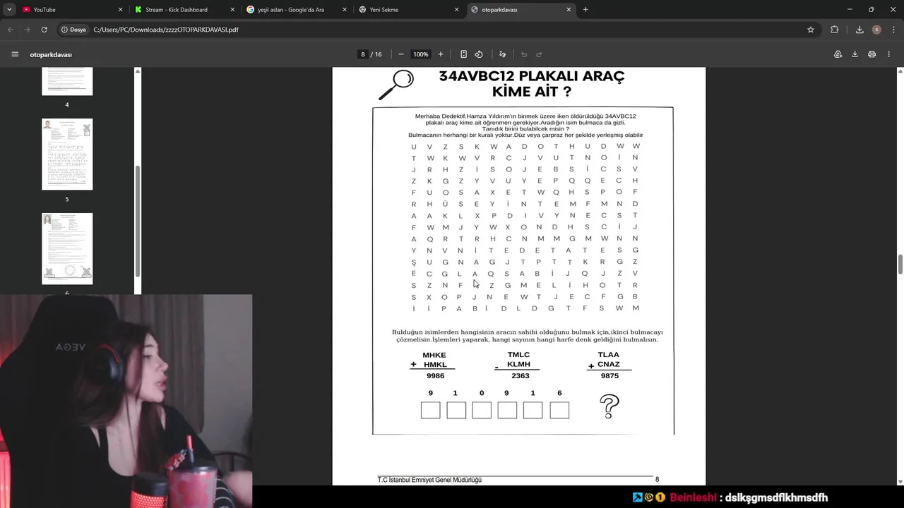The image size is (904, 508).
Task: Minimize the browser window
Action: point(850,10)
